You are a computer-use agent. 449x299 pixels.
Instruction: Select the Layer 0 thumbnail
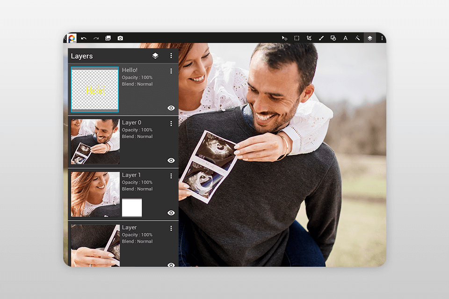(x=95, y=142)
